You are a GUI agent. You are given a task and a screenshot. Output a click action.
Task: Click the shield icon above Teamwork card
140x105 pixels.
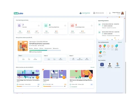(x=43, y=70)
